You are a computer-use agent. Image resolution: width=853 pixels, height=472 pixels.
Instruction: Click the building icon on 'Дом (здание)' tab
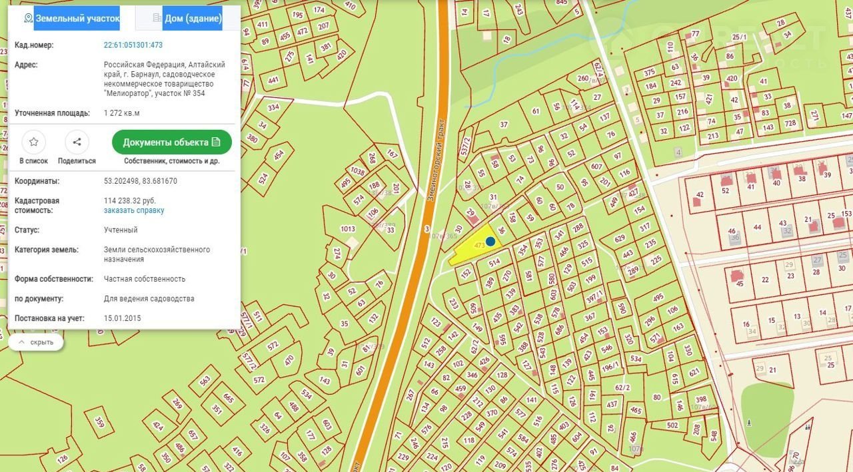[x=157, y=19]
